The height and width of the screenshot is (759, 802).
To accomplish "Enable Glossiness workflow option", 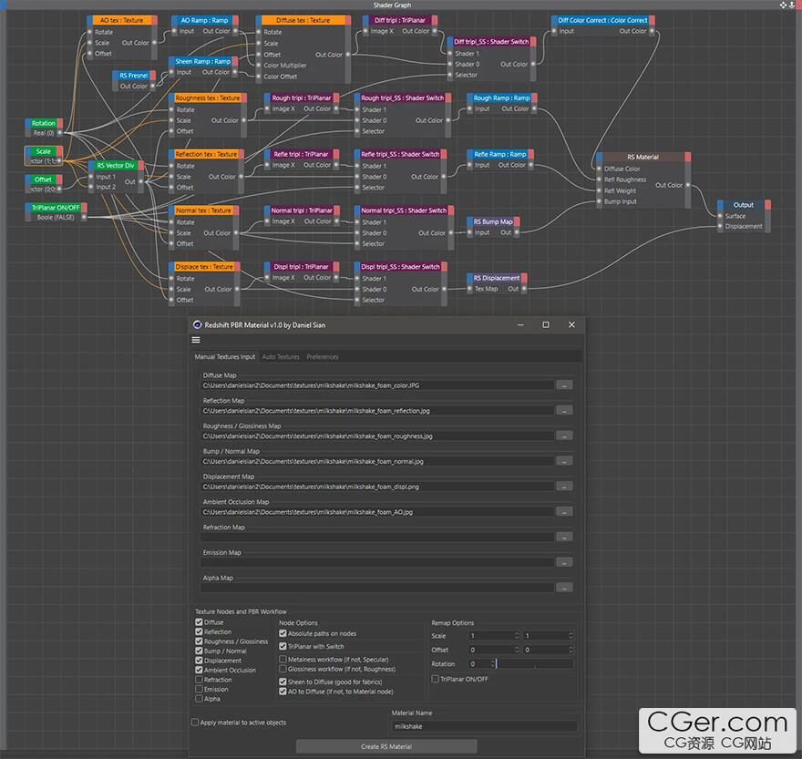I will (283, 669).
